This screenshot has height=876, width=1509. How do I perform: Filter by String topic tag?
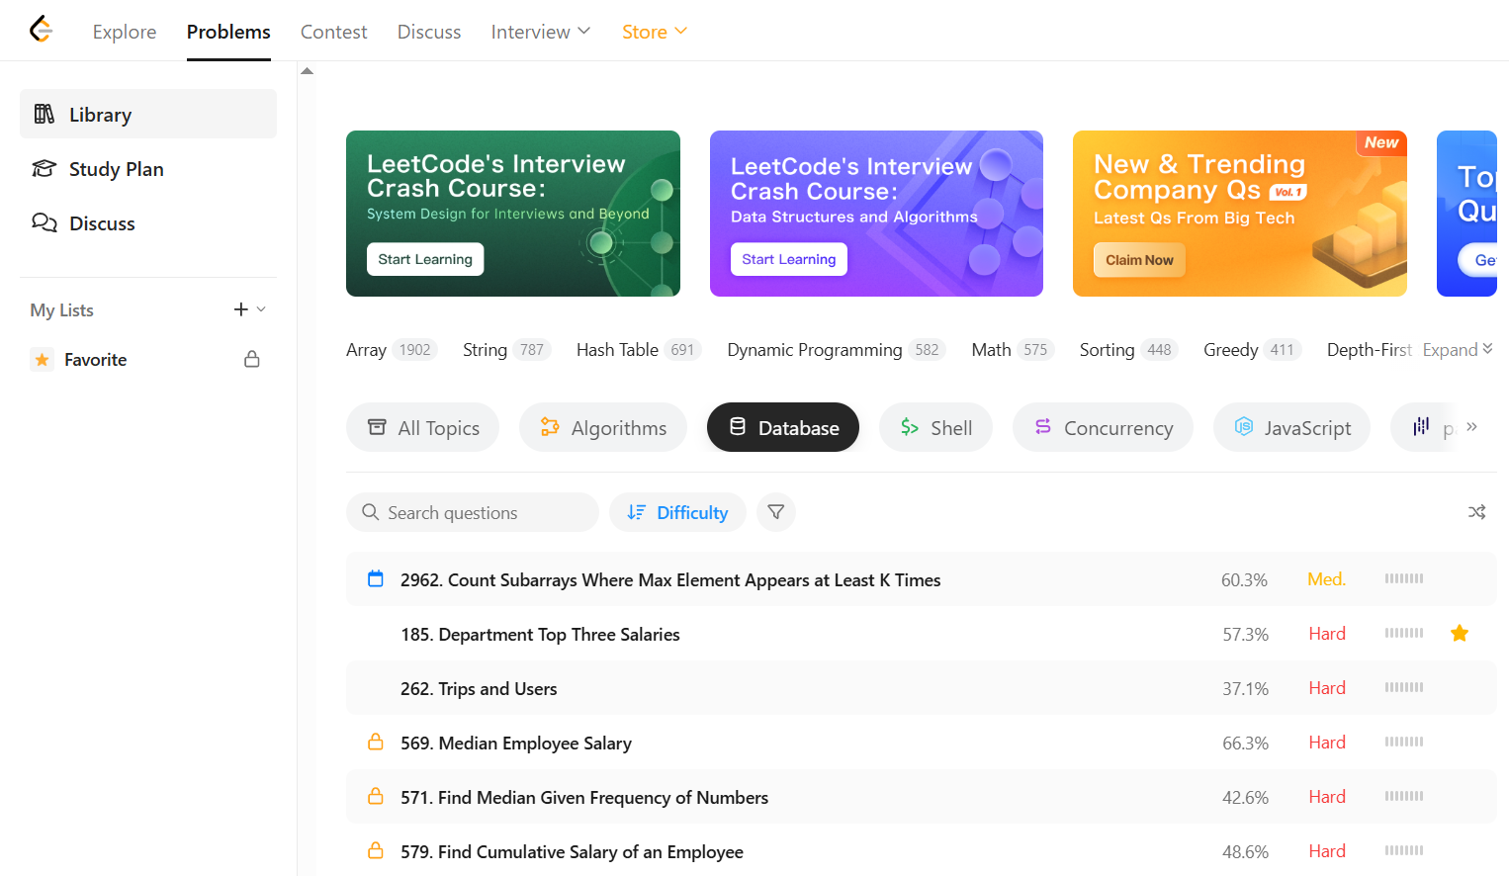[507, 350]
